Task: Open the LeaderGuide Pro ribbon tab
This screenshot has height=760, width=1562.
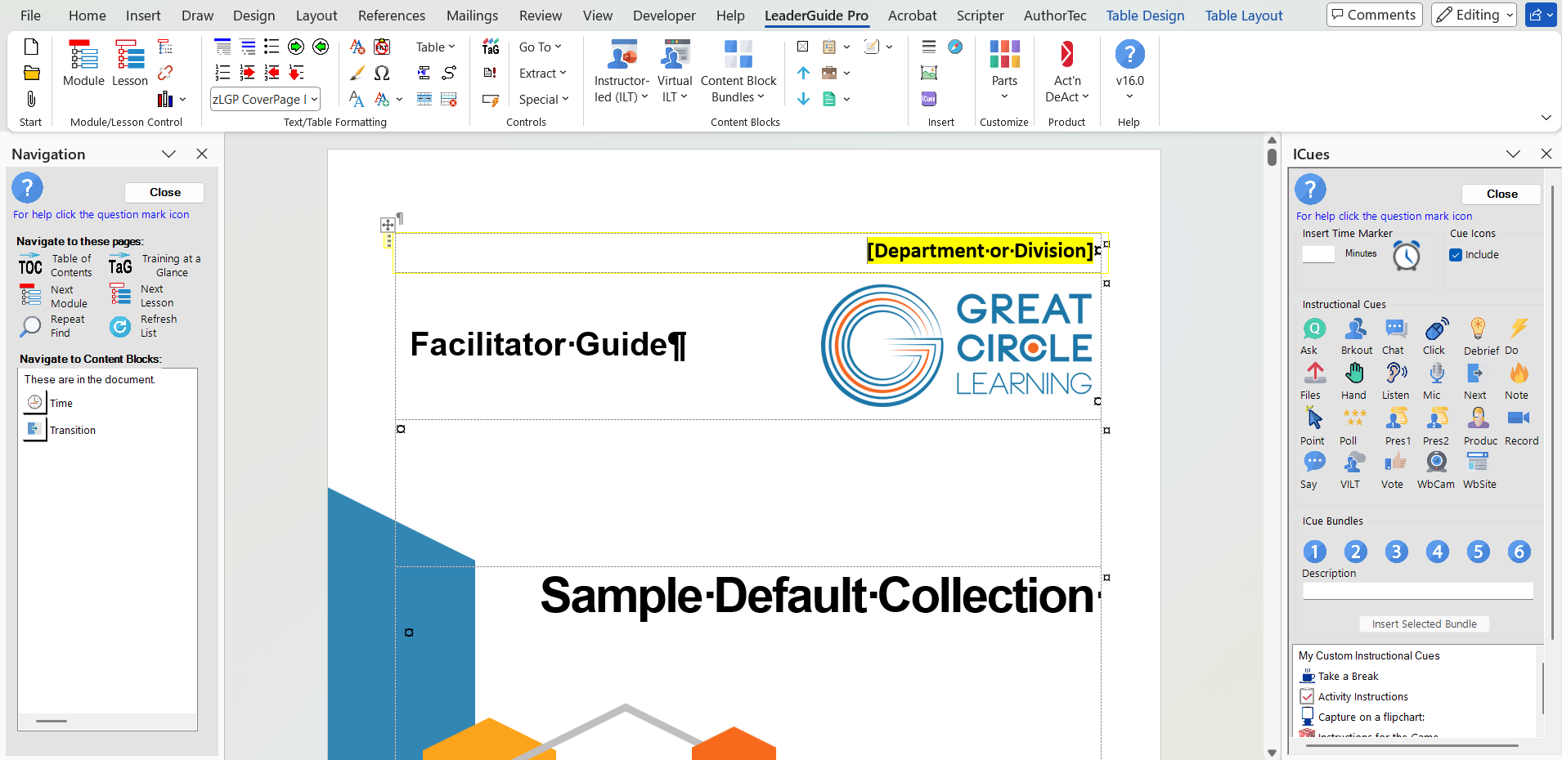Action: [816, 16]
